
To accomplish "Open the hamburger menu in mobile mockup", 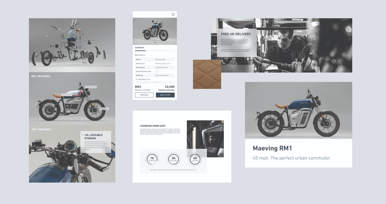I will 173,14.
